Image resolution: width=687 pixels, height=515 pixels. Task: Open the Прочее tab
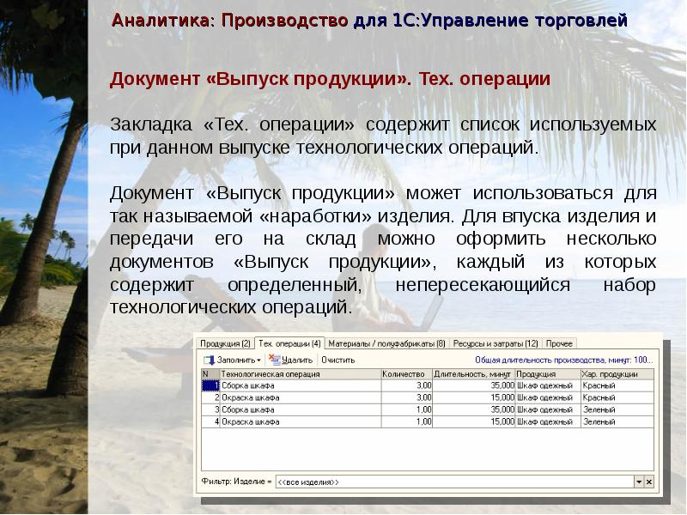coord(559,343)
